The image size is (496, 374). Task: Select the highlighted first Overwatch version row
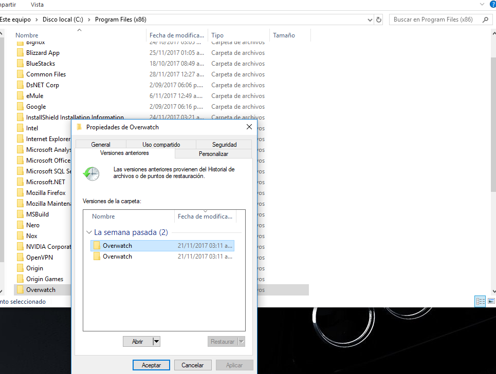click(x=162, y=246)
